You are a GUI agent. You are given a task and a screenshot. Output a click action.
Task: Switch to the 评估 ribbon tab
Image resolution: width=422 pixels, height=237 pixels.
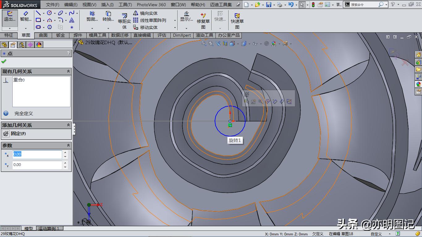tap(162, 35)
